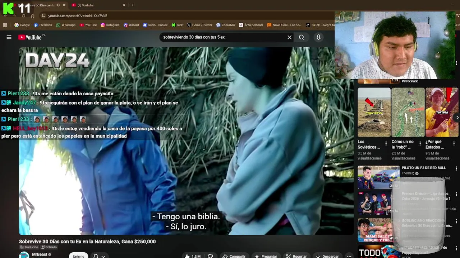Image resolution: width=460 pixels, height=258 pixels.
Task: Click the Preguntar ask button
Action: pyautogui.click(x=266, y=256)
